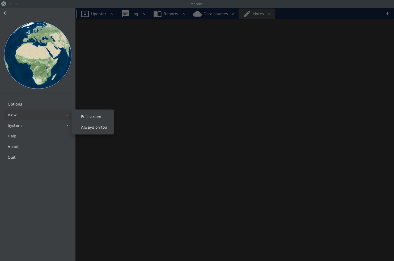Click the Updater tab download icon
The image size is (394, 261).
pyautogui.click(x=85, y=14)
